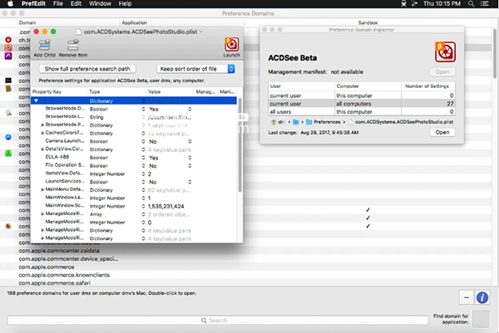Click the enabled Open button next to Last change
The height and width of the screenshot is (333, 499).
point(442,132)
